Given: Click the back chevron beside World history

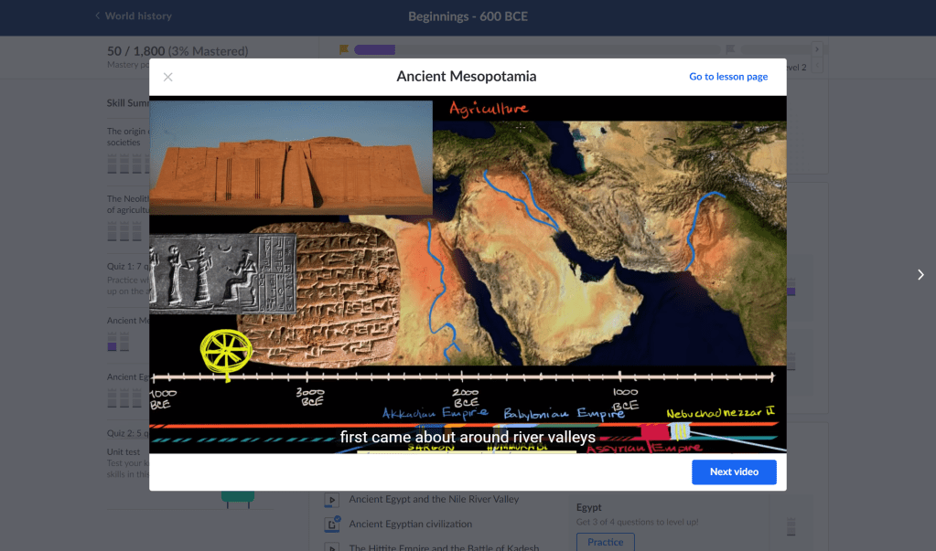Looking at the screenshot, I should pos(97,16).
